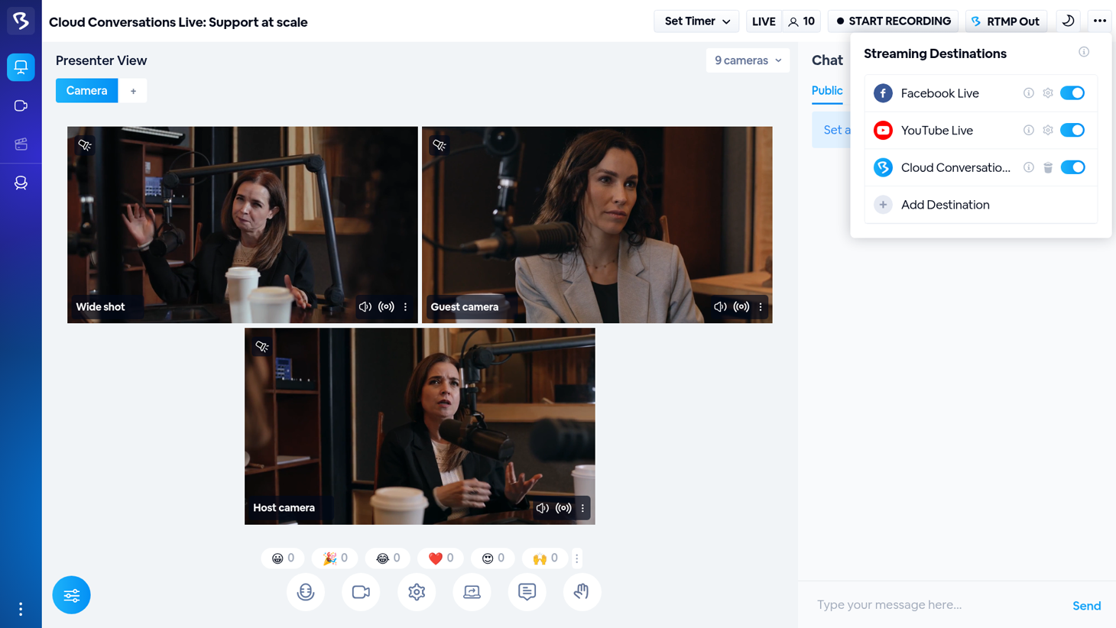Mute speaker on Host camera
The width and height of the screenshot is (1116, 628).
click(542, 508)
